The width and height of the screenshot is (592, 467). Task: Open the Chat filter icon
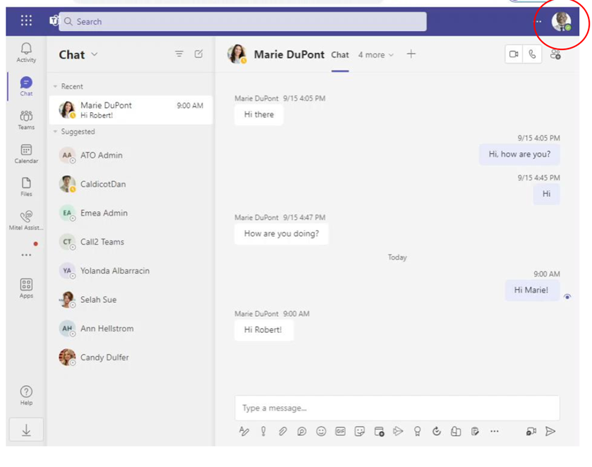point(179,54)
